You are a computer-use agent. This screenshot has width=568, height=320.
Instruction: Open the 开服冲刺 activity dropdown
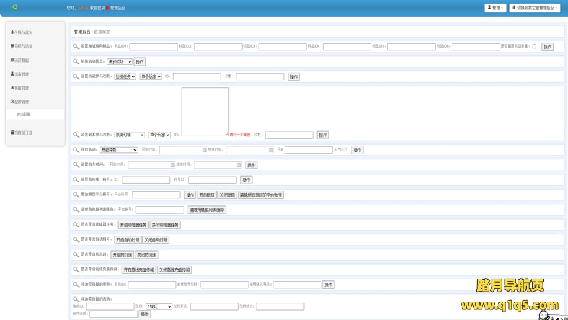coord(118,150)
